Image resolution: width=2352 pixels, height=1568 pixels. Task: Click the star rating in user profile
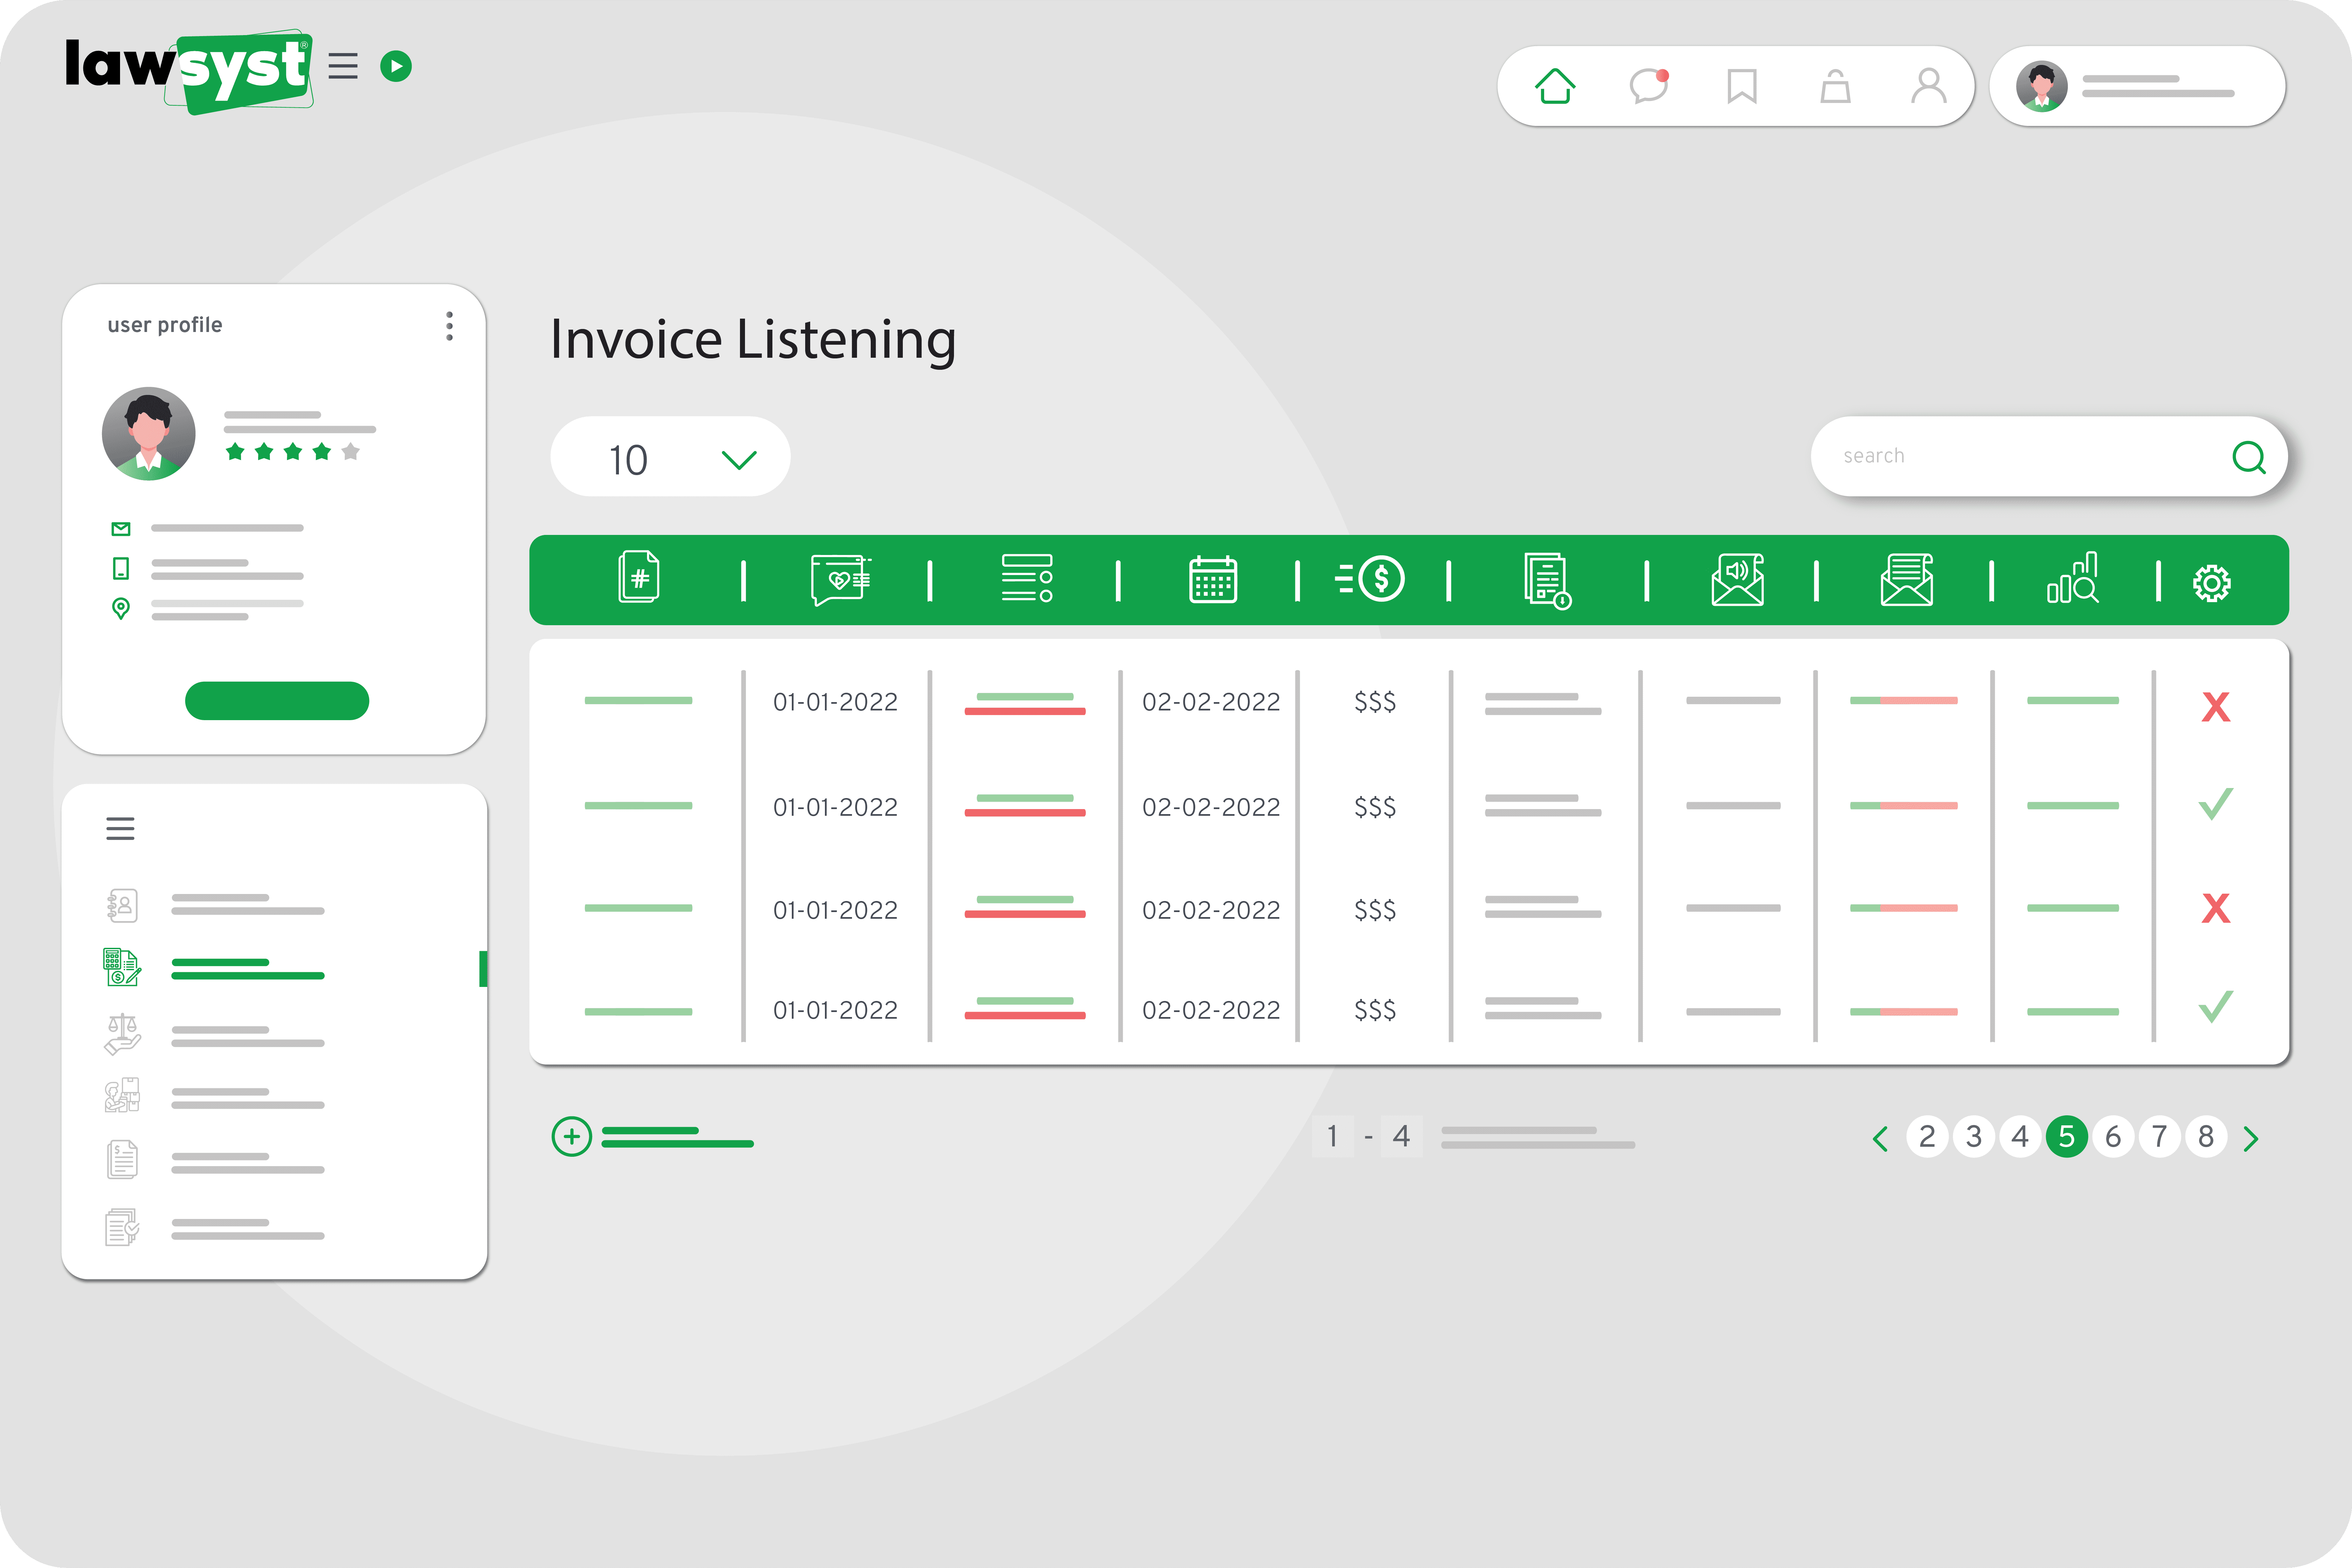click(x=293, y=452)
